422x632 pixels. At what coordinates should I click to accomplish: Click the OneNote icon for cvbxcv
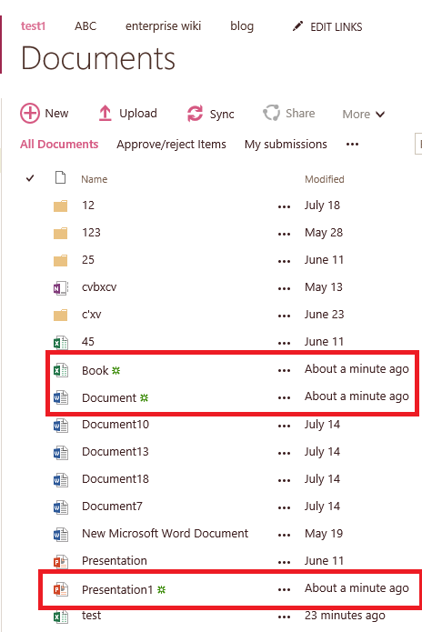(61, 287)
